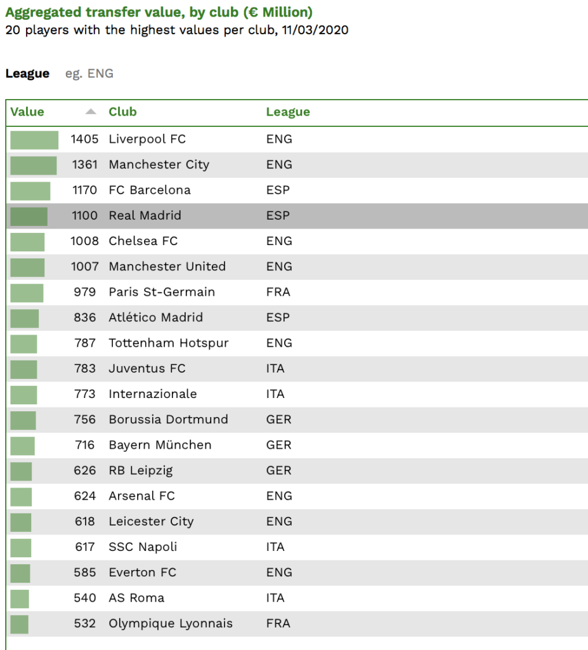Click the FC Barcelona club name
This screenshot has width=588, height=650.
click(150, 190)
